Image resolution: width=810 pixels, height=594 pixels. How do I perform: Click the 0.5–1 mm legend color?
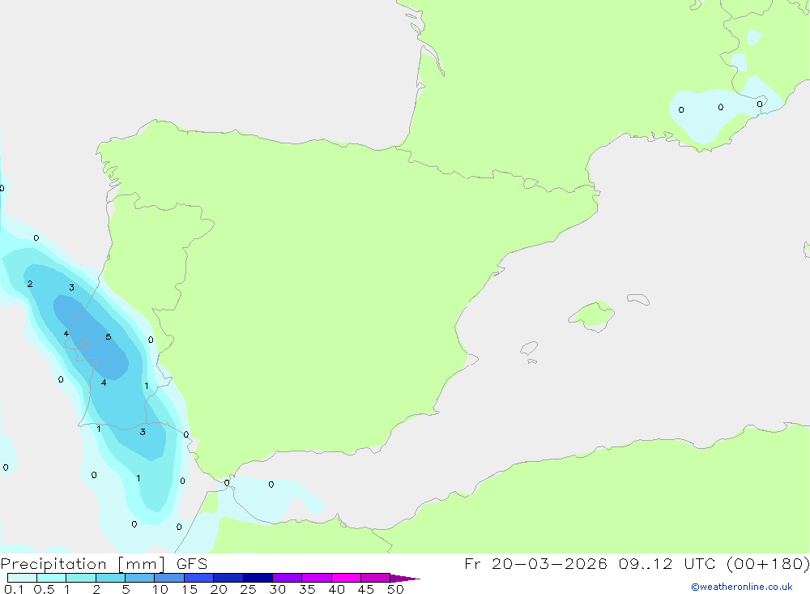pos(52,578)
